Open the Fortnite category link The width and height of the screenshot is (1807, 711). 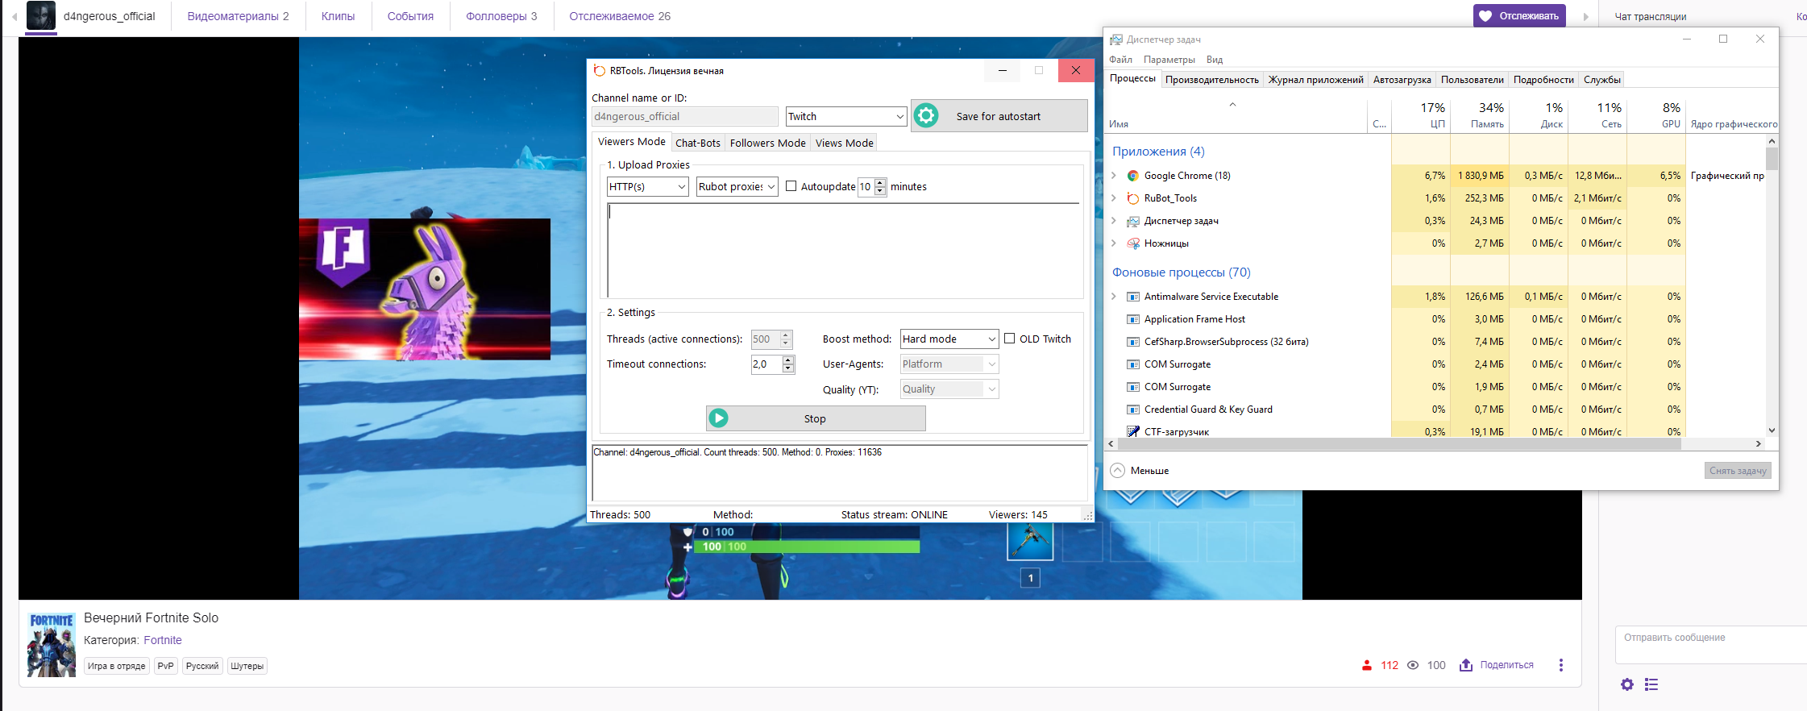[x=163, y=640]
